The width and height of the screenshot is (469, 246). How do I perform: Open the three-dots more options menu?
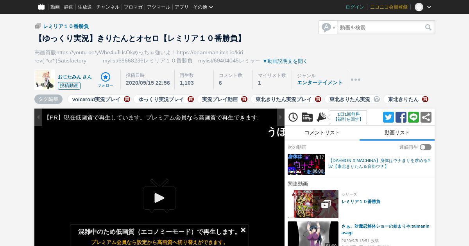[x=356, y=80]
